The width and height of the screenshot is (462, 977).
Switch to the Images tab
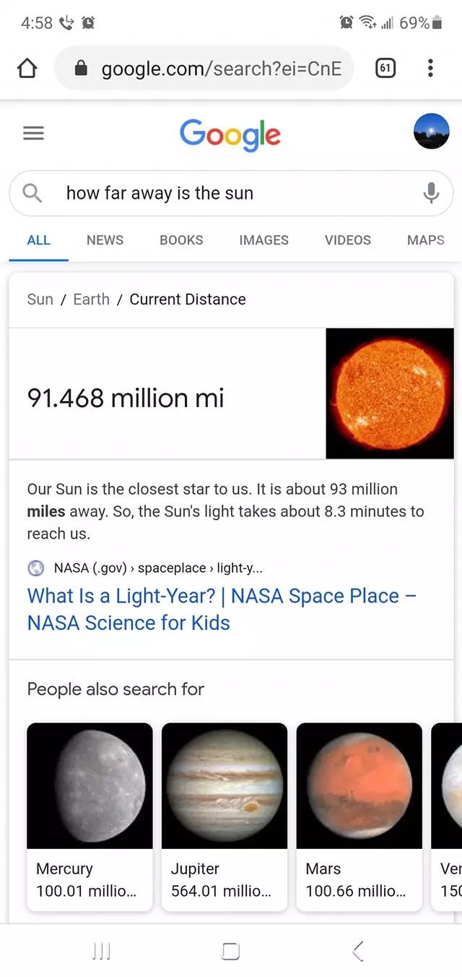coord(263,240)
